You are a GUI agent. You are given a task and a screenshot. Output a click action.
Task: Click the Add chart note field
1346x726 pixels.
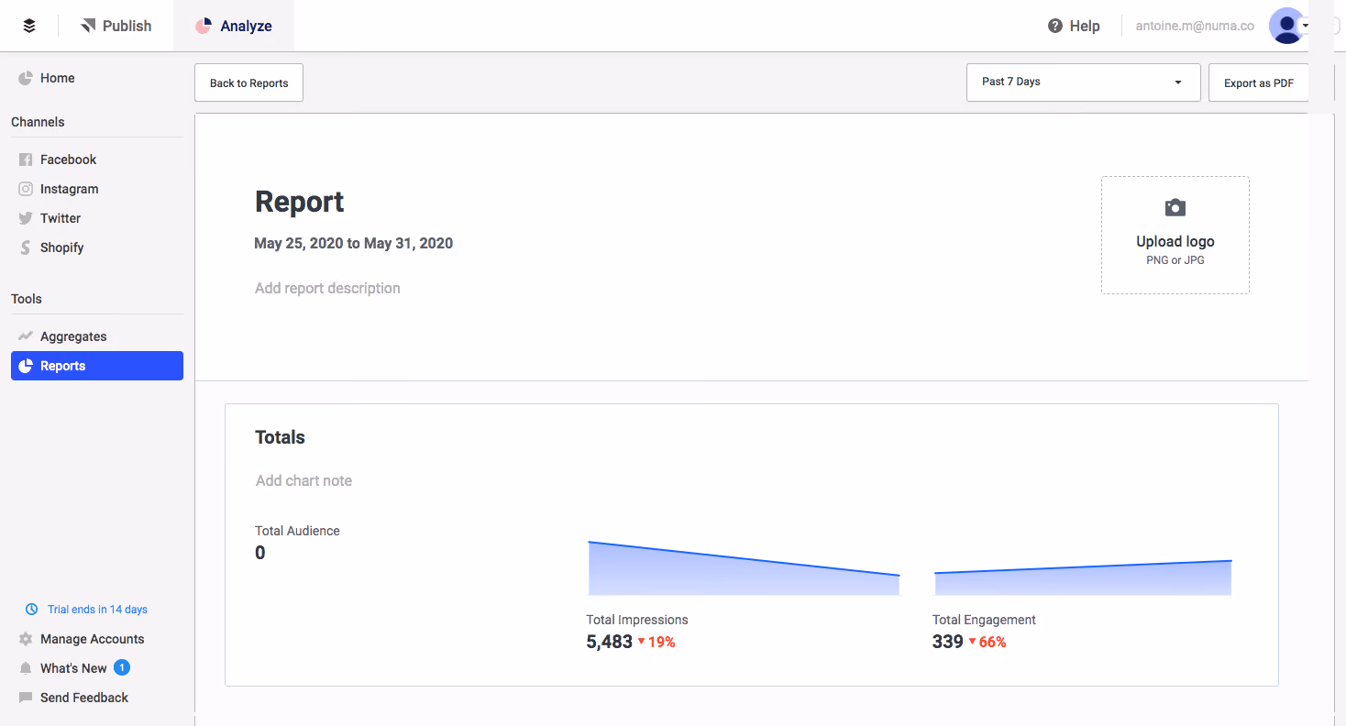point(303,480)
